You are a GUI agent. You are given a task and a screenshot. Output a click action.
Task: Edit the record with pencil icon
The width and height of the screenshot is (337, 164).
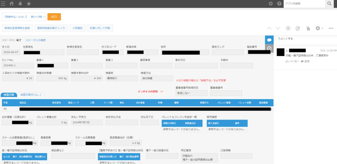coord(298,28)
